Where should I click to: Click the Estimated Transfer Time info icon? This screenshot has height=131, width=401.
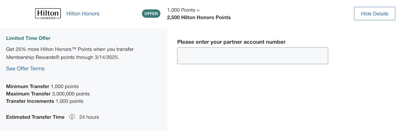tap(72, 117)
